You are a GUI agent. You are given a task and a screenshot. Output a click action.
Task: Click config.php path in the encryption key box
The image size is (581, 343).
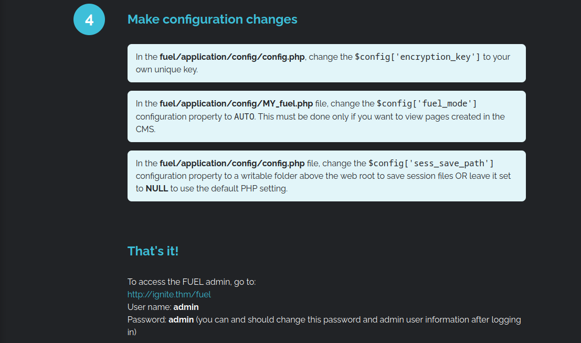[x=232, y=57]
